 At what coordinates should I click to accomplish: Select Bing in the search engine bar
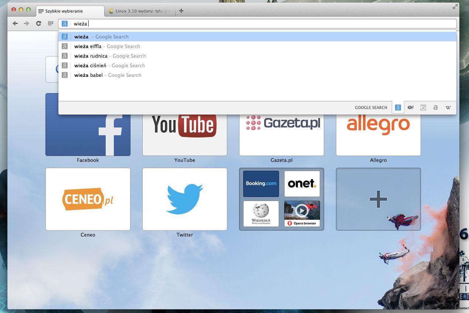[423, 108]
